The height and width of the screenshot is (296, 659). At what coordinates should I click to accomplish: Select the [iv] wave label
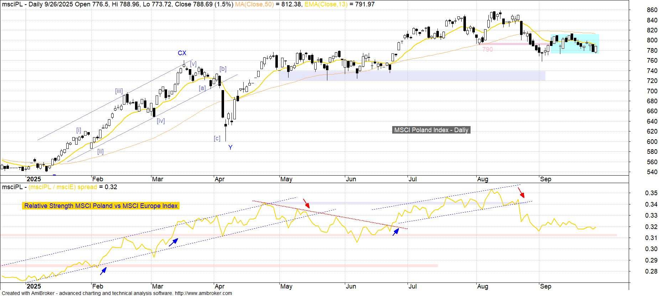point(161,121)
